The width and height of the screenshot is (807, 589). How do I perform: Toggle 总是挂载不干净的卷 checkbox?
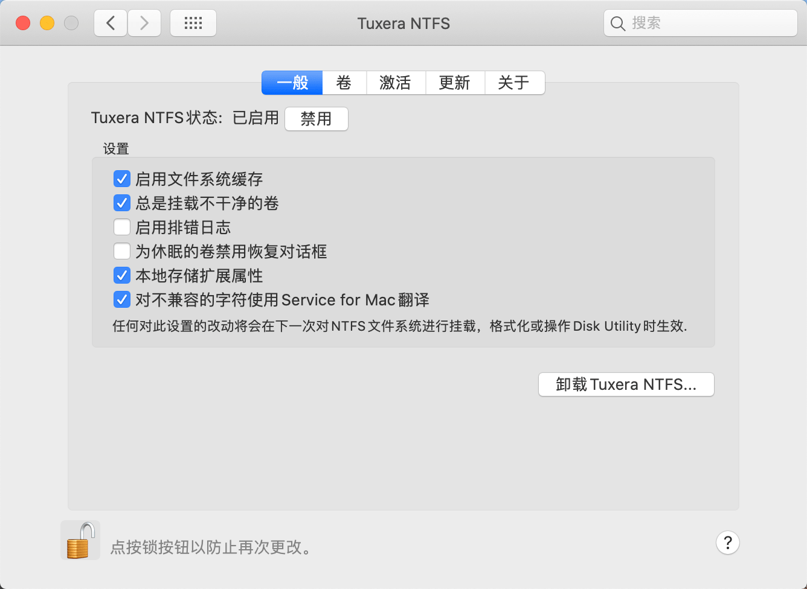click(122, 203)
